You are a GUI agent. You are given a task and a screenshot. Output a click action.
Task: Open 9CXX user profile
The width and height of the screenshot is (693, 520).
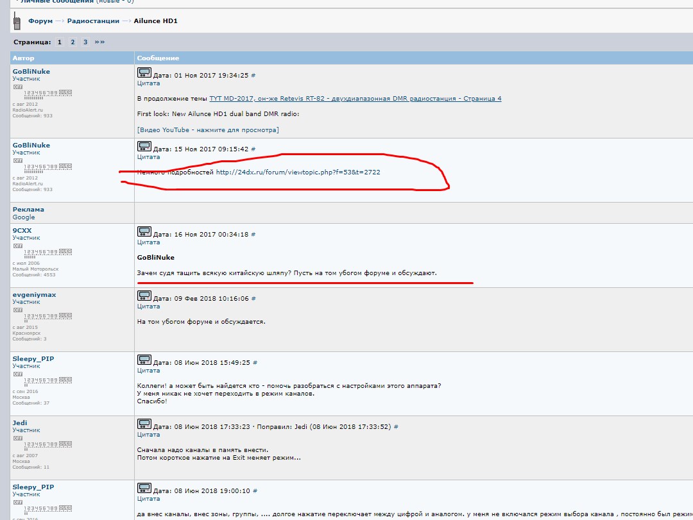(x=22, y=231)
